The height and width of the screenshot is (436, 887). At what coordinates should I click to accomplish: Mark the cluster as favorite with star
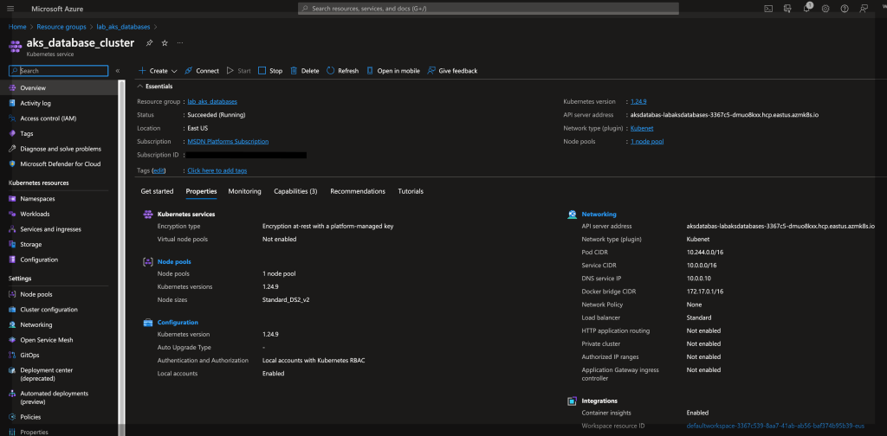[165, 42]
